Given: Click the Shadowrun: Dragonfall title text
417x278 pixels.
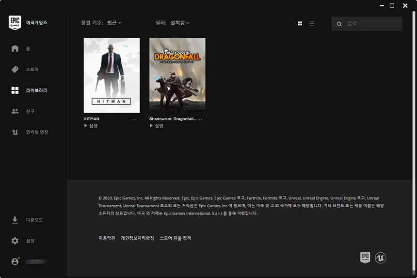Looking at the screenshot, I should (x=173, y=119).
